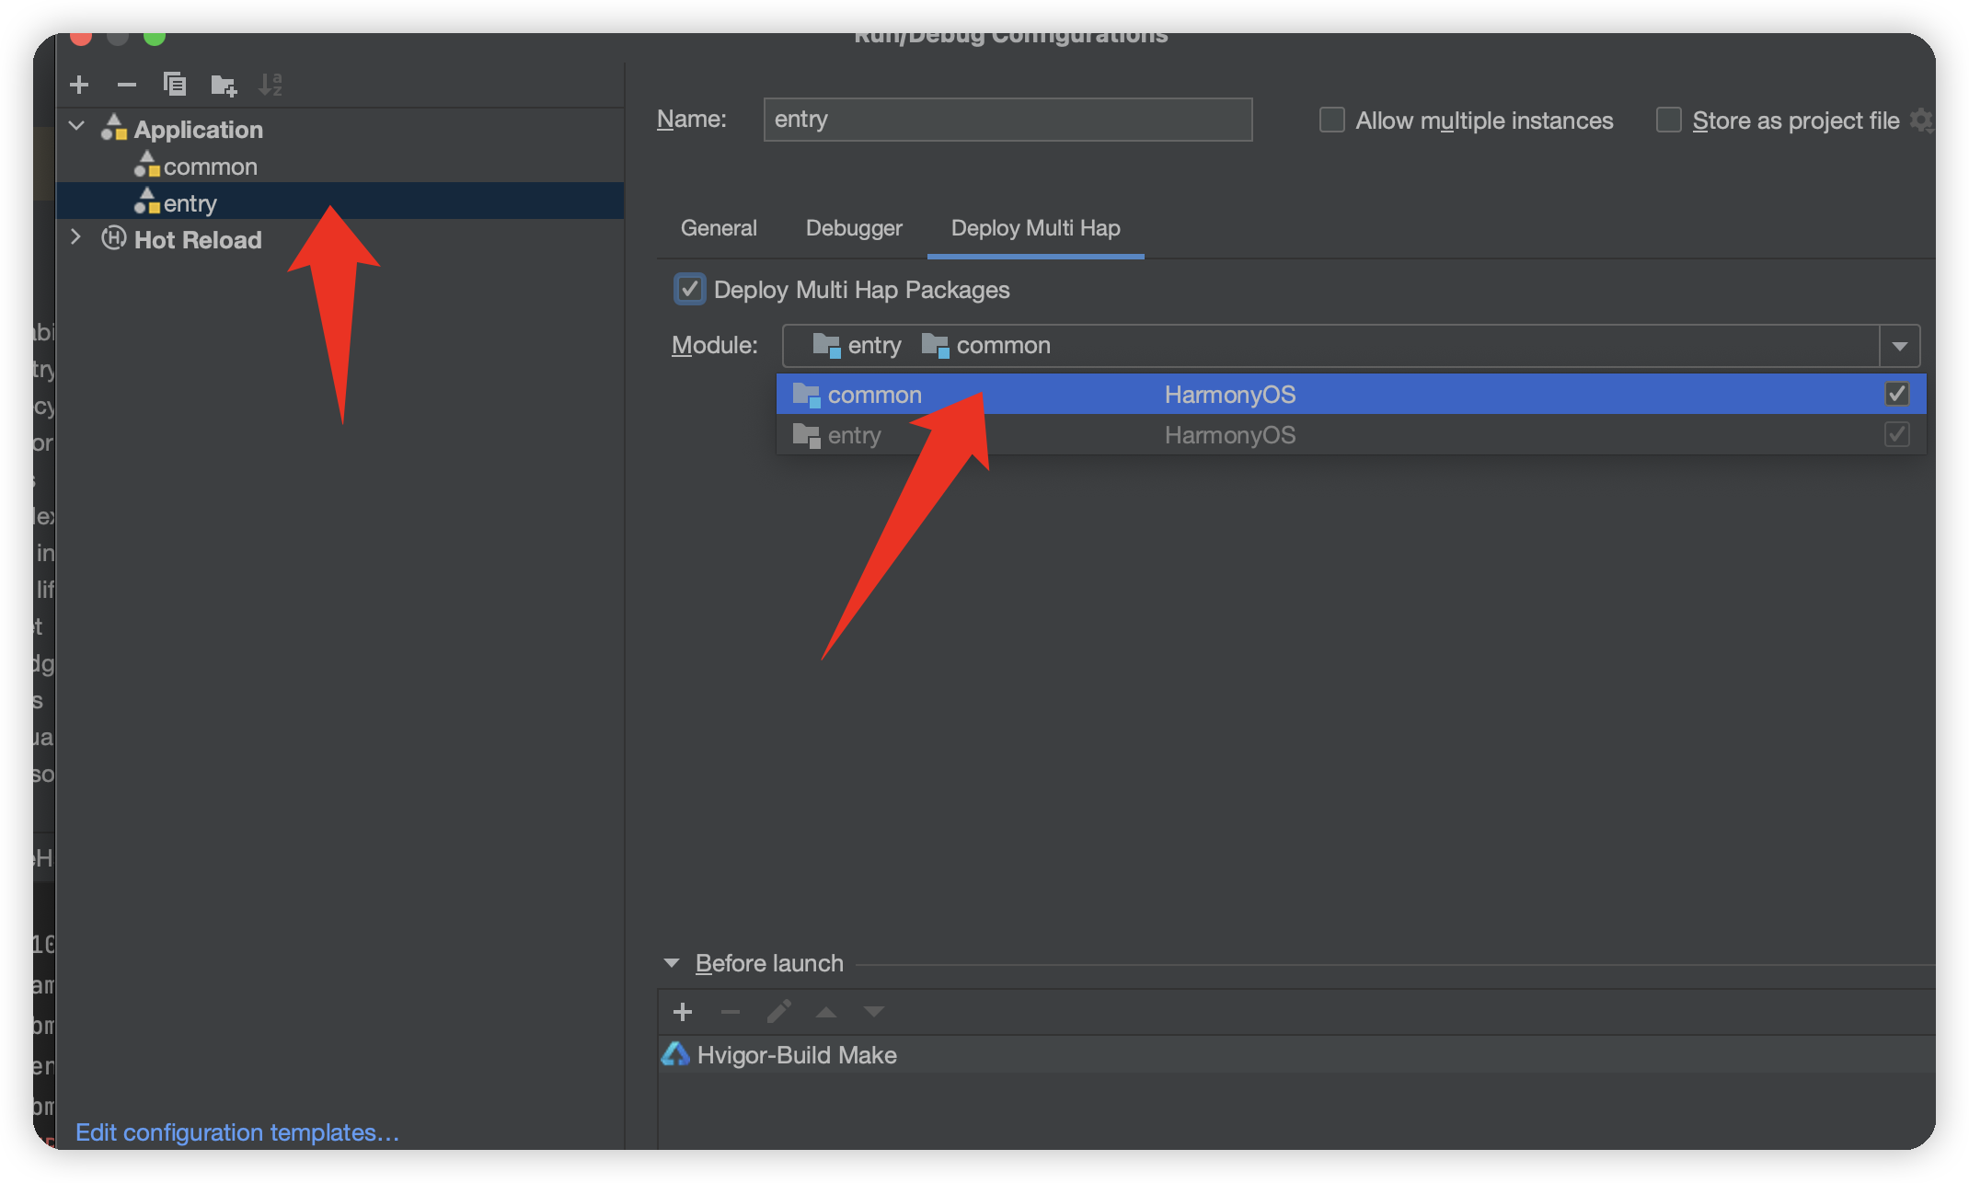
Task: Click the entry module folder icon in the dropdown list
Action: 806,435
